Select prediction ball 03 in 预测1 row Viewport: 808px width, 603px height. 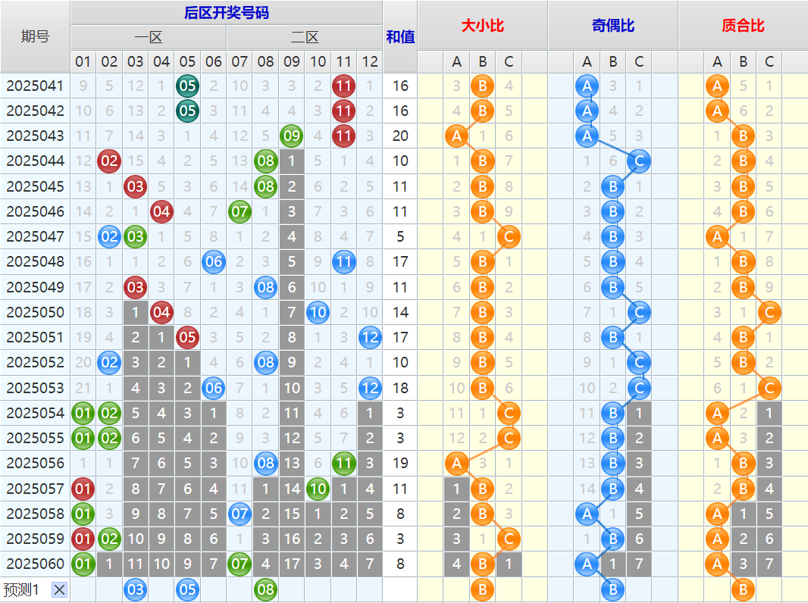point(136,589)
